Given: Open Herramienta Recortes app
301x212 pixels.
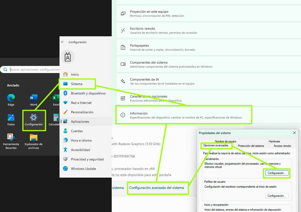Looking at the screenshot, I should (x=11, y=138).
